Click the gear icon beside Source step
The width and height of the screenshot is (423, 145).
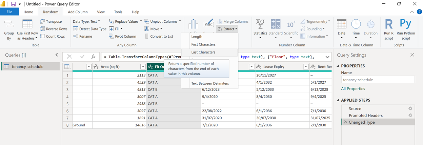(410, 109)
